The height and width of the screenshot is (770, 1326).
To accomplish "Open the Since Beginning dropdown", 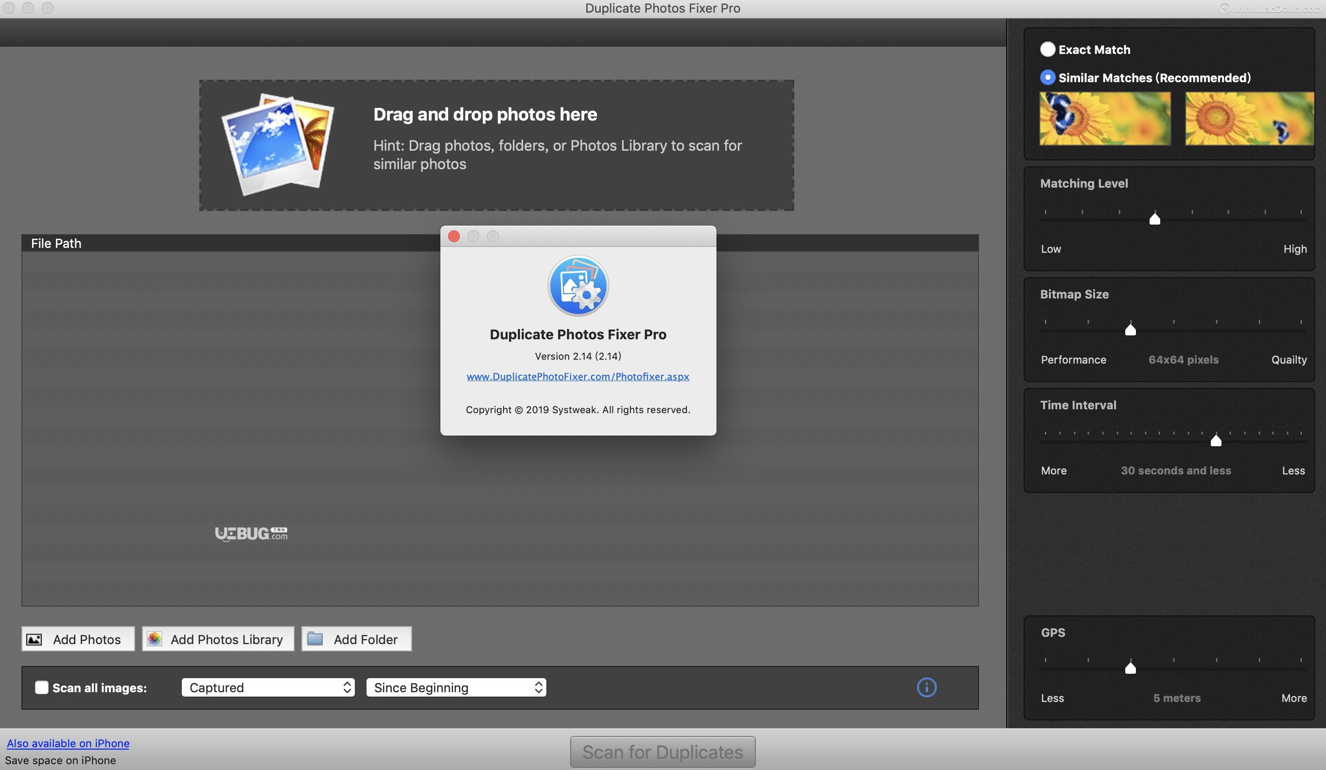I will 456,687.
